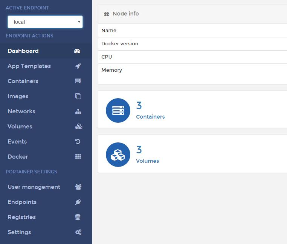Click the Dashboard speedometer icon in sidebar
Screen dimensions: 287x244
(77, 51)
